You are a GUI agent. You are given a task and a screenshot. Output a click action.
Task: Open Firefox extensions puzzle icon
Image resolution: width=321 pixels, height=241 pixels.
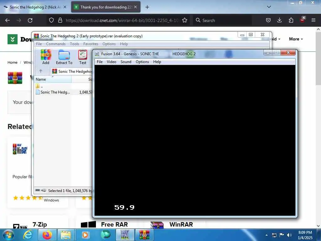291,20
